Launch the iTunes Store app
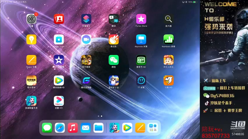Screen dimensions: 248x139 tap(141, 19)
